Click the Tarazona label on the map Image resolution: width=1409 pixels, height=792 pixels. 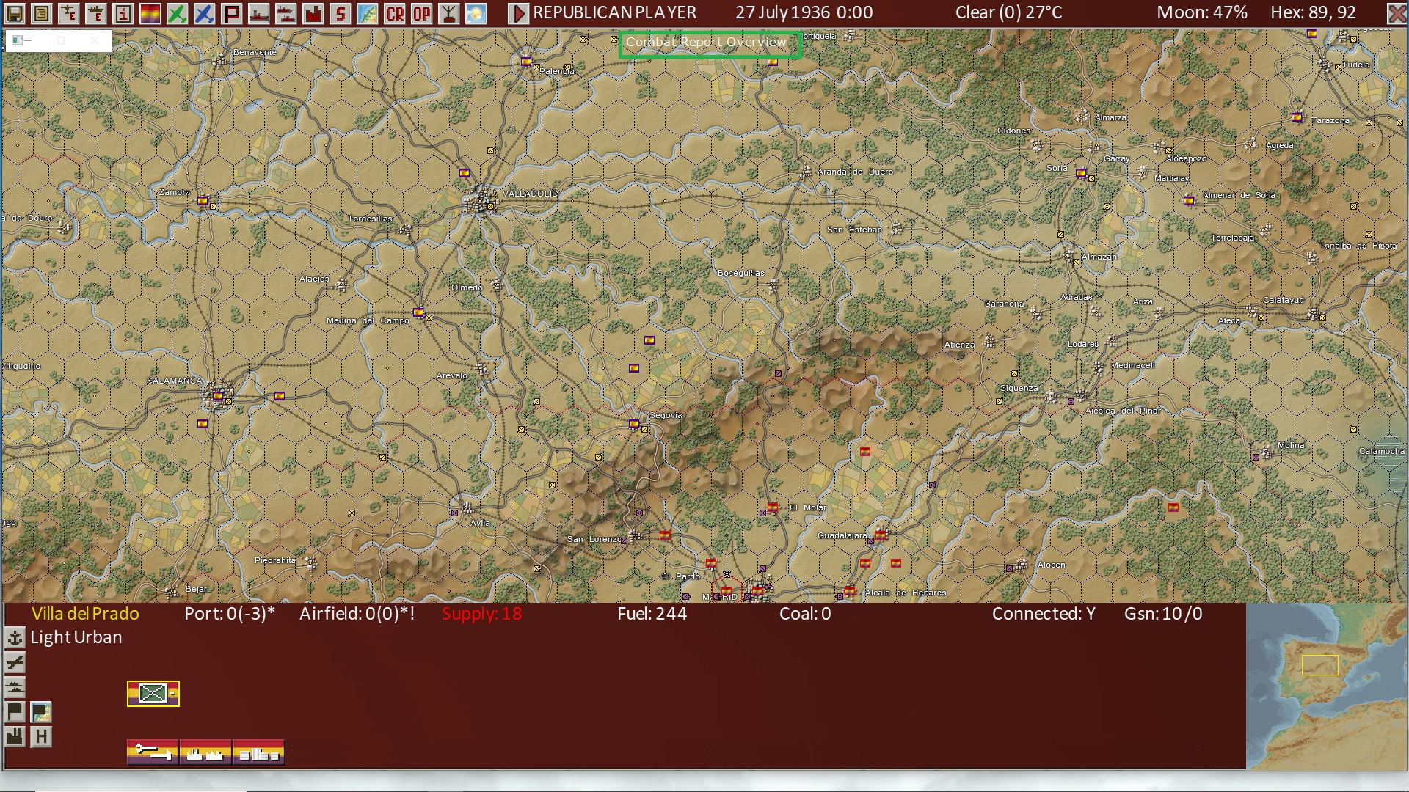point(1330,120)
